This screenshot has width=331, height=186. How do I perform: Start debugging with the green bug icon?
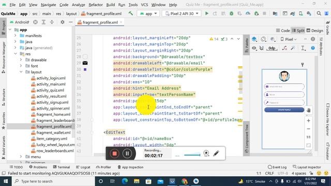(231, 13)
